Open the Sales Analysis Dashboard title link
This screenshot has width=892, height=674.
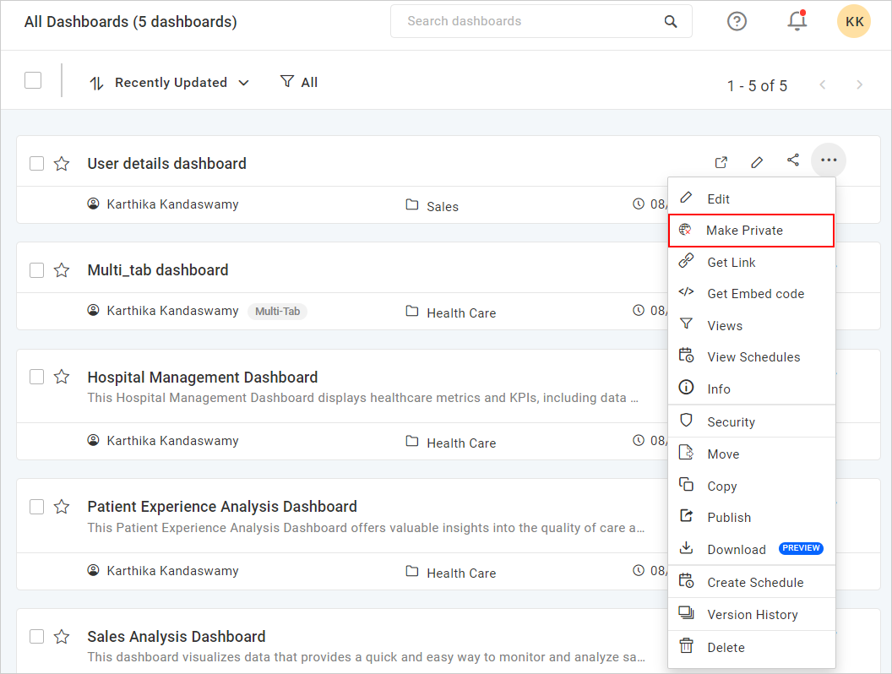pyautogui.click(x=177, y=637)
